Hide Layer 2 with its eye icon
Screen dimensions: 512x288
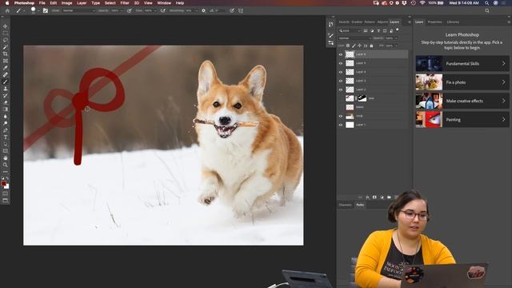point(341,90)
